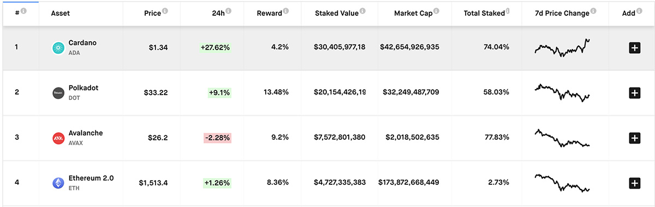The image size is (655, 207).
Task: Add Polkadot using its plus button
Action: click(x=634, y=93)
